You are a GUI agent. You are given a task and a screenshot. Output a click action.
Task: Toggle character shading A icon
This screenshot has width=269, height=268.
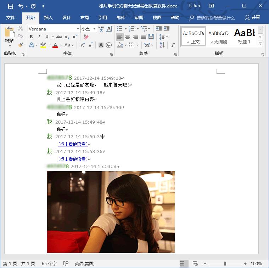click(101, 45)
